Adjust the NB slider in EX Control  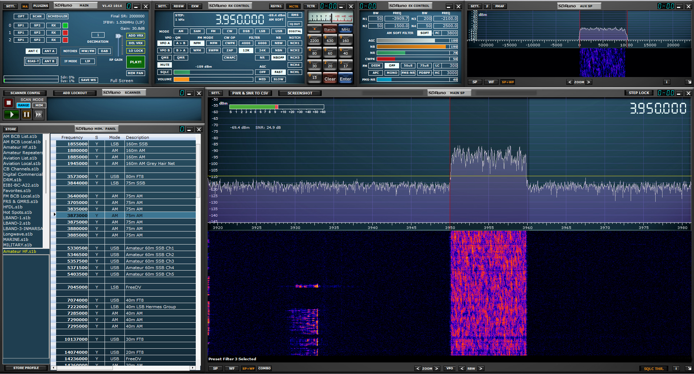click(417, 47)
